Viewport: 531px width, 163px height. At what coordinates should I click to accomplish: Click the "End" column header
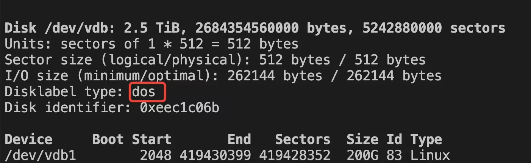click(239, 139)
